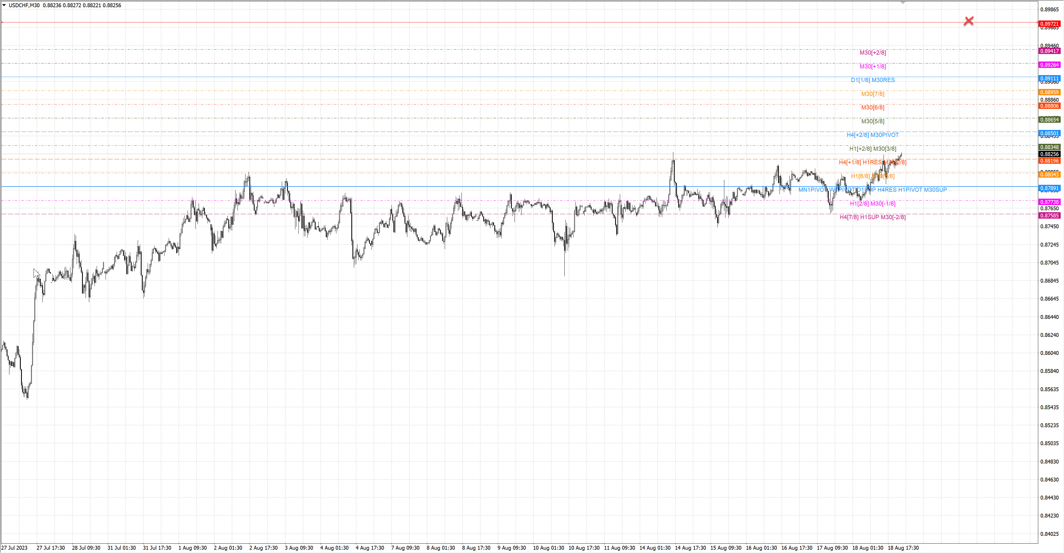The width and height of the screenshot is (1064, 553).
Task: Click the M30[6/8] level label
Action: [872, 107]
